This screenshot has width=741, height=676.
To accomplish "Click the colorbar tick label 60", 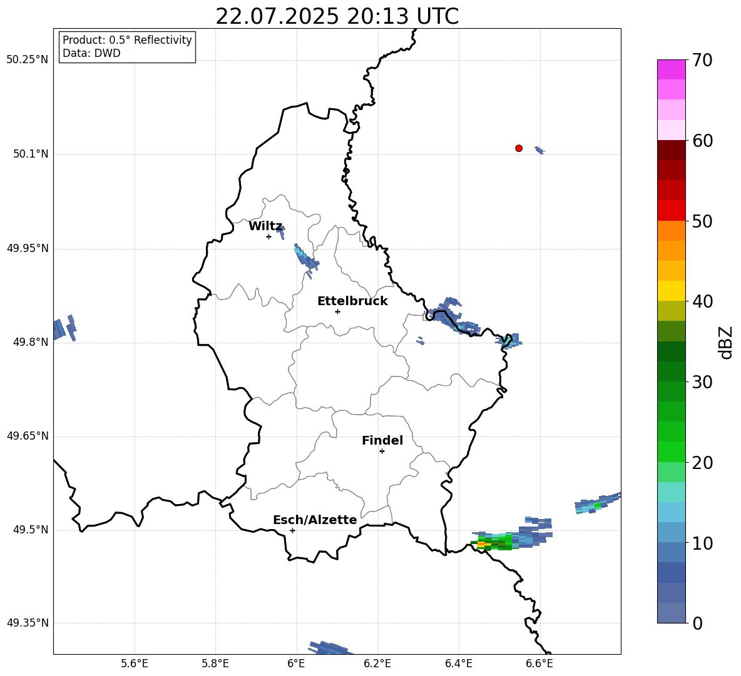I will pos(703,141).
